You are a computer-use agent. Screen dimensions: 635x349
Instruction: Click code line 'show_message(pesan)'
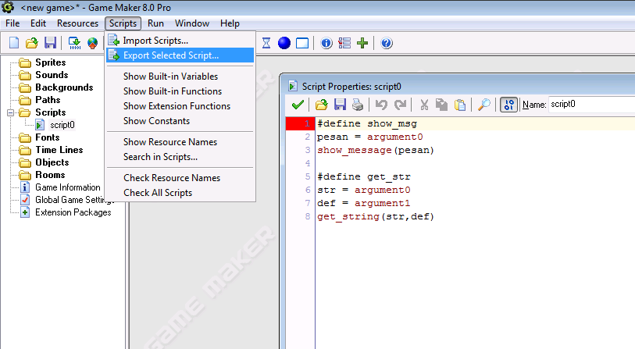coord(376,150)
